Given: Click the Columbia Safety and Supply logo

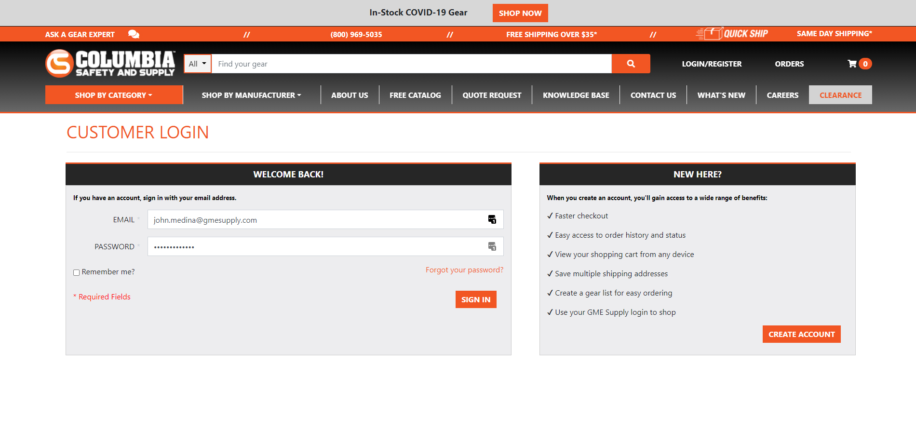Looking at the screenshot, I should pos(110,63).
